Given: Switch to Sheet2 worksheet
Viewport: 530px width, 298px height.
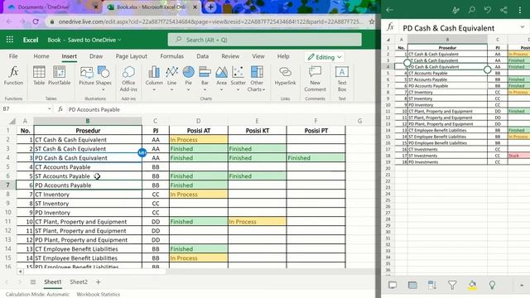Looking at the screenshot, I should (79, 281).
